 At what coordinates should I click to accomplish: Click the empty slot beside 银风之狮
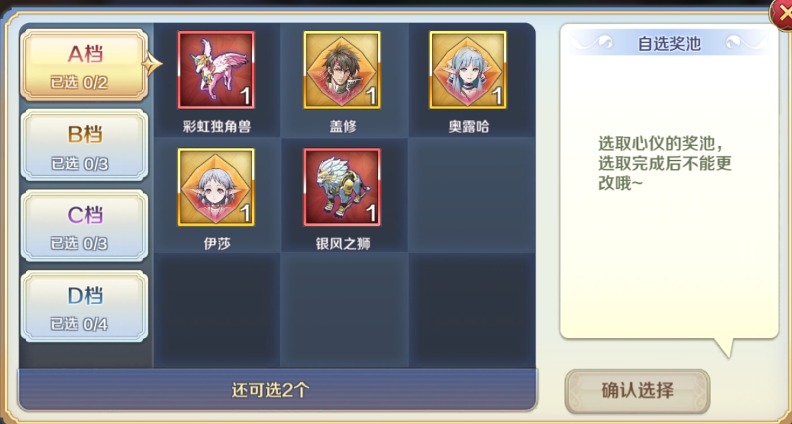point(472,195)
